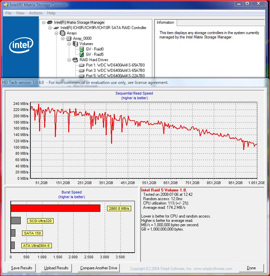Viewport: 270px width, 276px height.
Task: Click the Port 5 hard drive icon
Action: click(82, 76)
